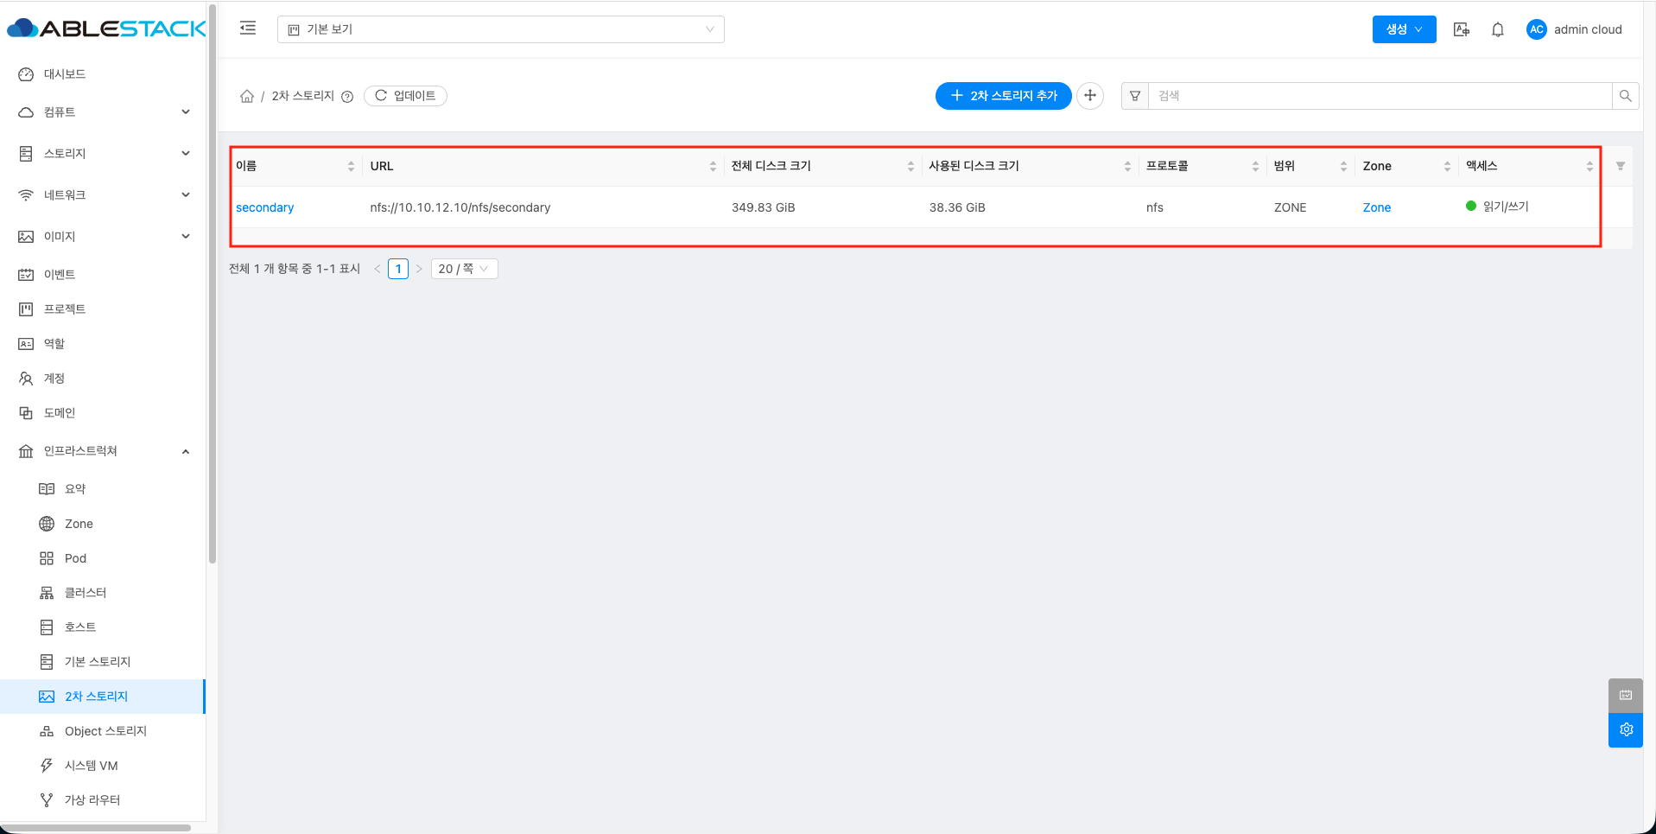Open 가상 라우터 in the sidebar
Viewport: 1656px width, 834px height.
coord(104,800)
